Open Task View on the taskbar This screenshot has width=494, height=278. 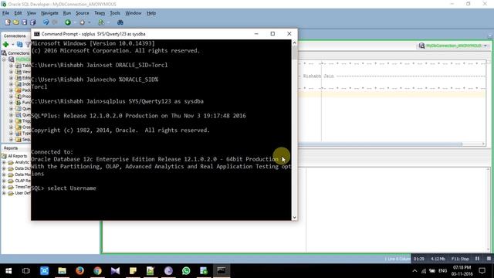click(26, 271)
